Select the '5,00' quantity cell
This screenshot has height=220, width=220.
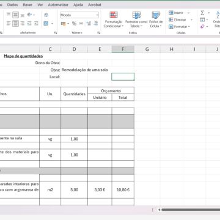point(74,189)
